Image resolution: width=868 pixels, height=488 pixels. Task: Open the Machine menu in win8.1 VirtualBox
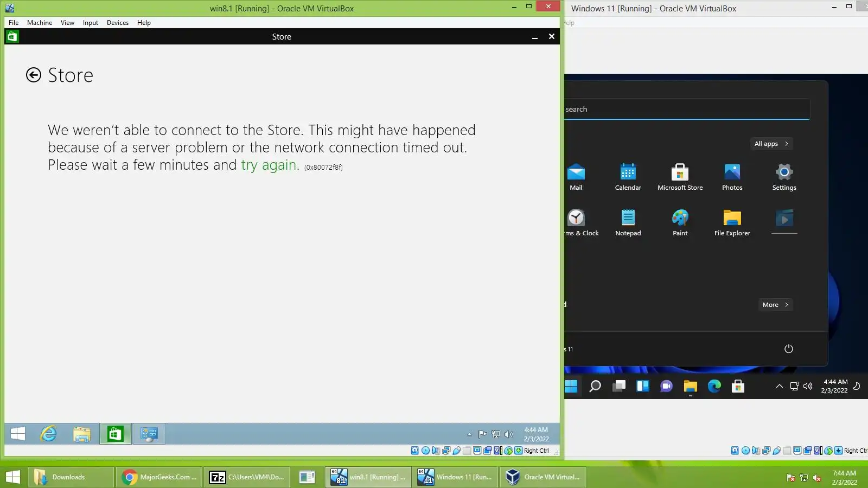click(x=40, y=23)
